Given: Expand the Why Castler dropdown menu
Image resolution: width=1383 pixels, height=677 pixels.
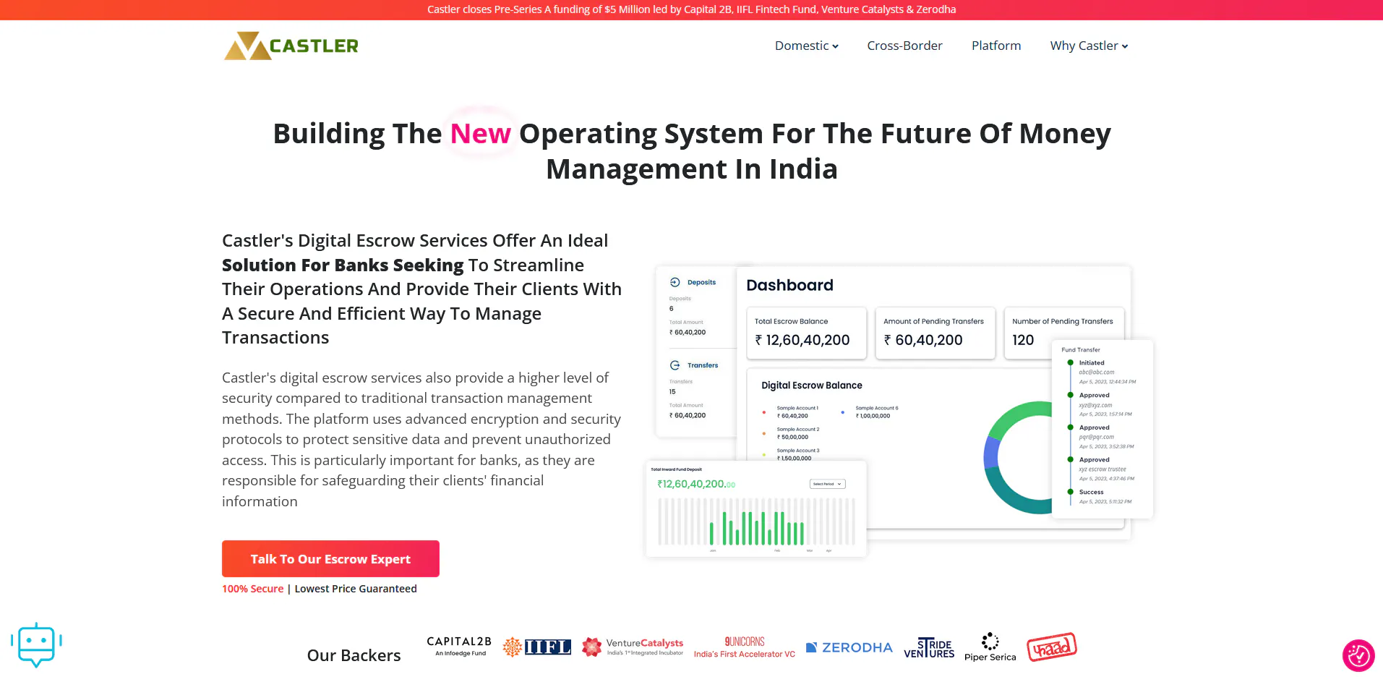Looking at the screenshot, I should click(1089, 46).
